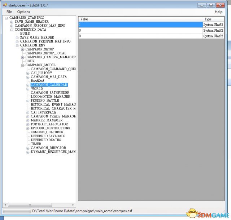Select the BUILD tree item
This screenshot has height=220, width=231.
(x=25, y=33)
